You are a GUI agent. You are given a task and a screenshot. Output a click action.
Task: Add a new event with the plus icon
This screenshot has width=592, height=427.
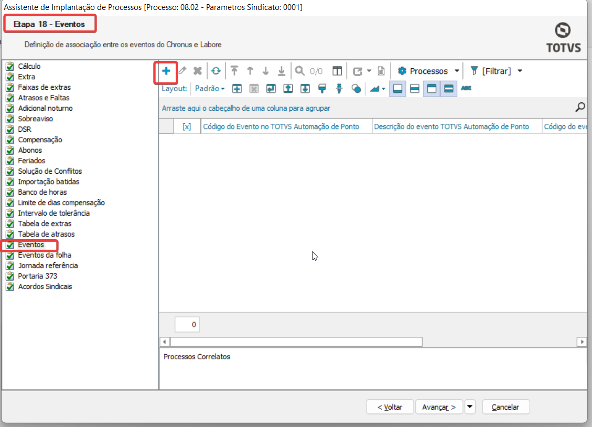click(x=166, y=71)
